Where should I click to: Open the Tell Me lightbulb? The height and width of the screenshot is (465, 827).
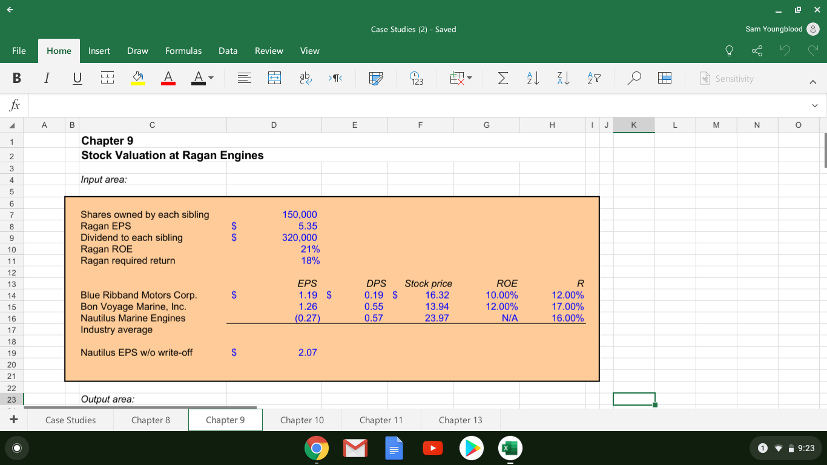[729, 51]
